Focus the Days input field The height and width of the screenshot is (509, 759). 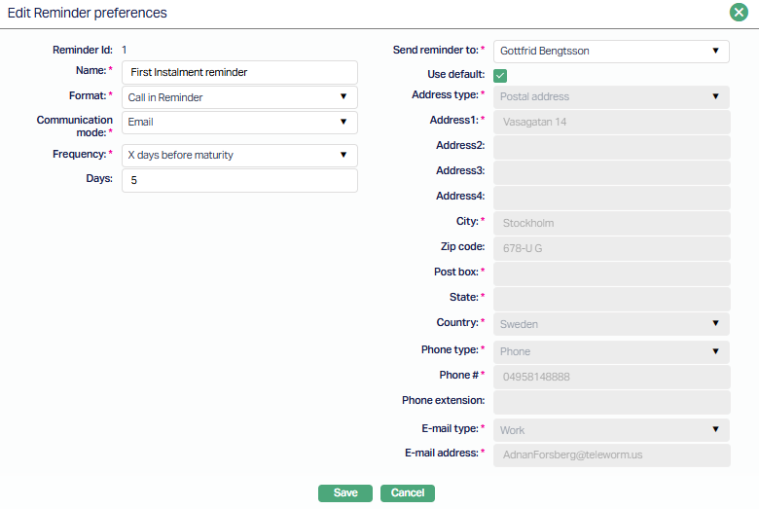click(239, 181)
